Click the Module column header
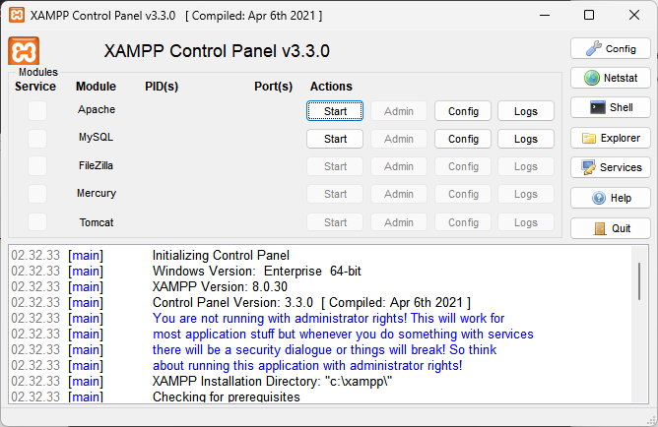The image size is (658, 427). (x=96, y=87)
